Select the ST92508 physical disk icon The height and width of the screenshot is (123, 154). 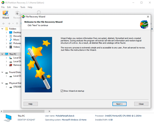[x=11, y=87]
